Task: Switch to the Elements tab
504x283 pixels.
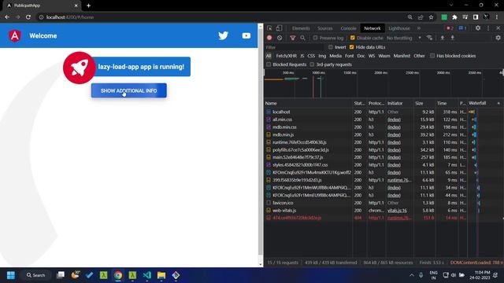Action: [x=301, y=28]
